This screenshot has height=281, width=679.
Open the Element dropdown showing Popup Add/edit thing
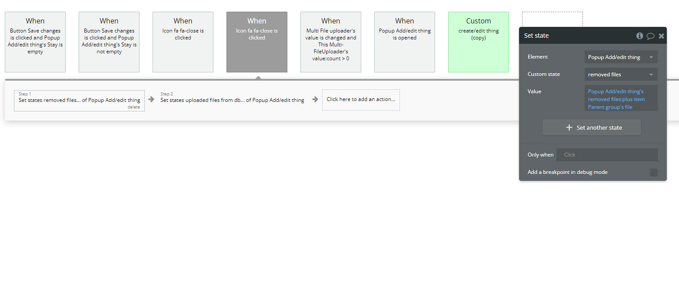point(621,57)
